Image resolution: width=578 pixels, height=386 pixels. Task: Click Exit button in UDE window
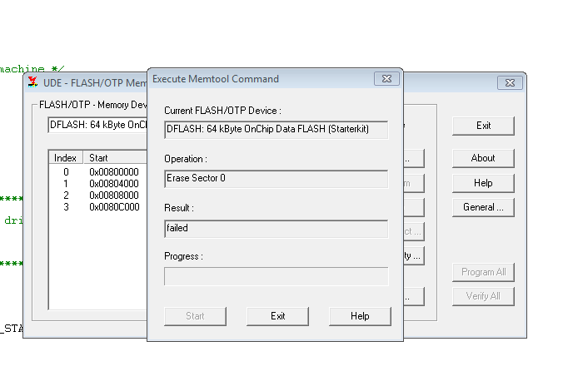483,126
